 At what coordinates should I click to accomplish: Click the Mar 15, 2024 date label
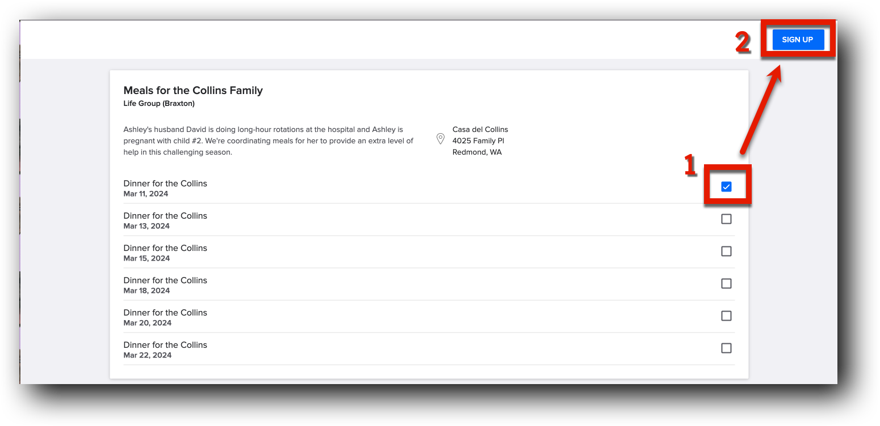click(146, 258)
